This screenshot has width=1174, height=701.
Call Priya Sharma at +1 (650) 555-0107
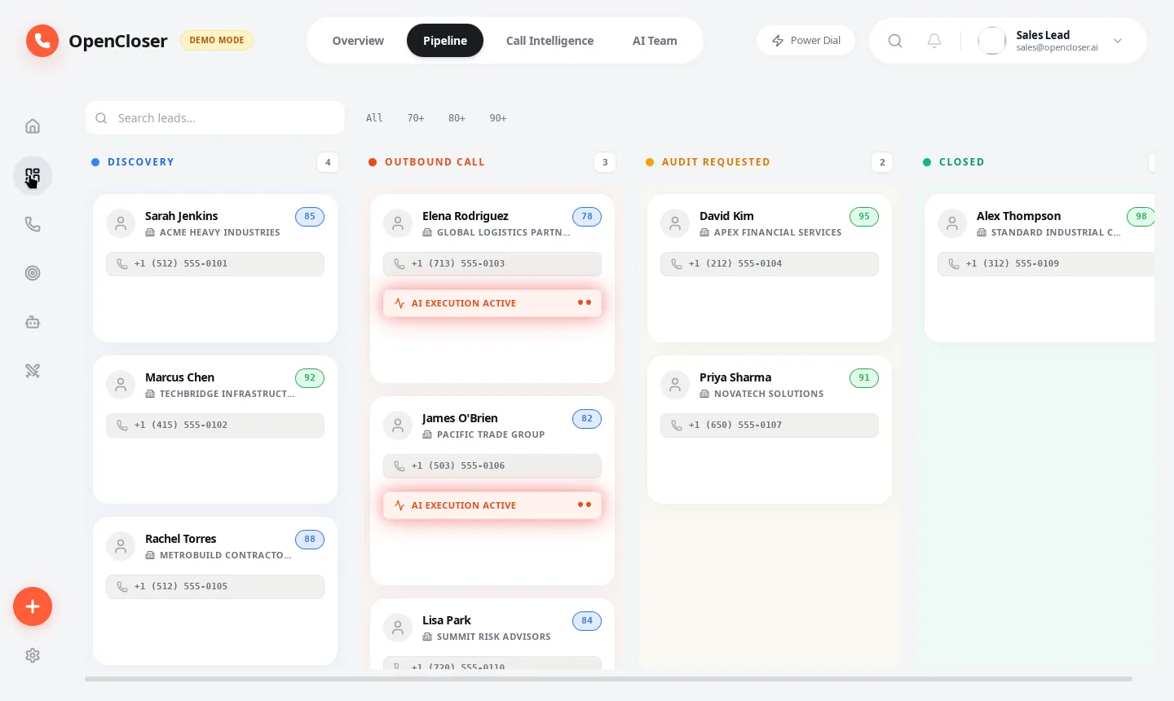[x=770, y=425]
